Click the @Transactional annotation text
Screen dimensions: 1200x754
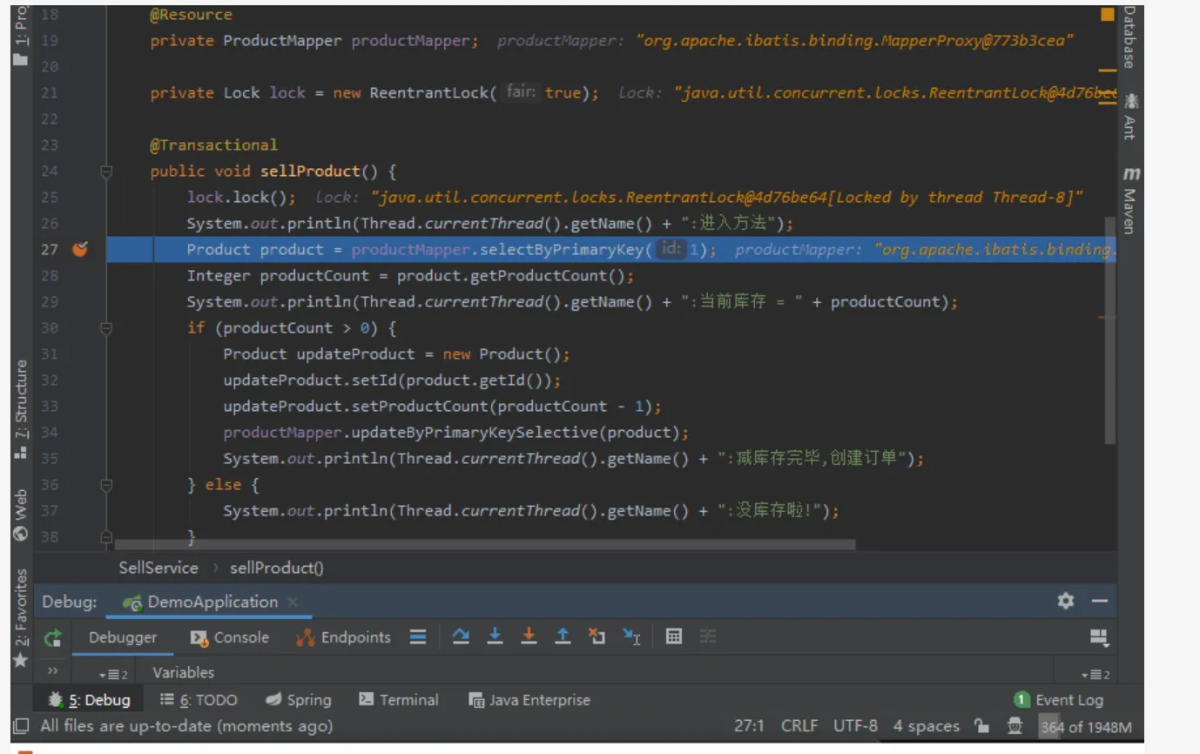click(213, 145)
